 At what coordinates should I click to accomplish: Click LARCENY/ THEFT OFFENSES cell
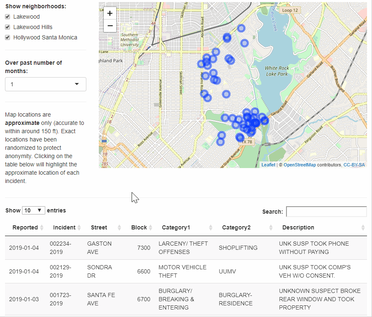[x=183, y=248]
